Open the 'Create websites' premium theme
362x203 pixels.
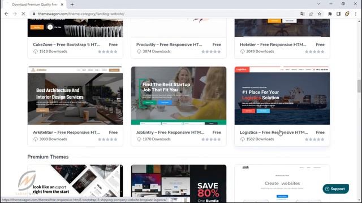pyautogui.click(x=282, y=183)
